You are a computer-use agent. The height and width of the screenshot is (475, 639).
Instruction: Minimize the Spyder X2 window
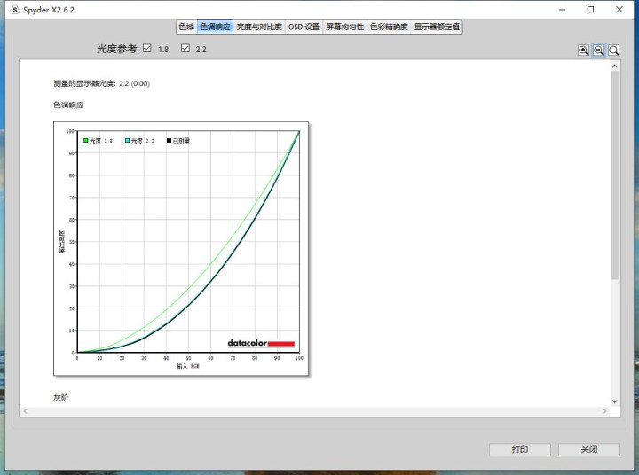[x=563, y=10]
